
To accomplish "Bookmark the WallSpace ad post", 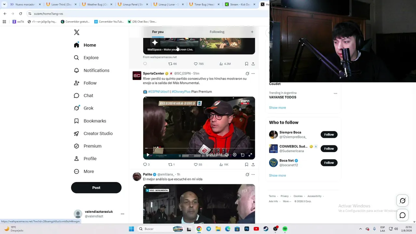I will pos(247,64).
